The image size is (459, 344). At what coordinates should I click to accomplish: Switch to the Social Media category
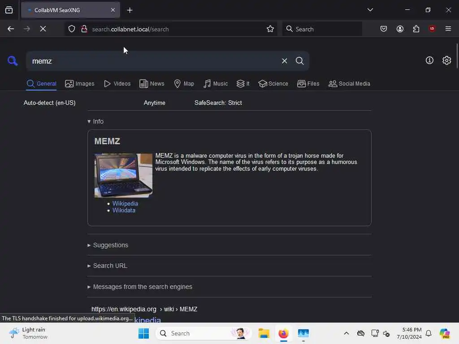coord(349,84)
